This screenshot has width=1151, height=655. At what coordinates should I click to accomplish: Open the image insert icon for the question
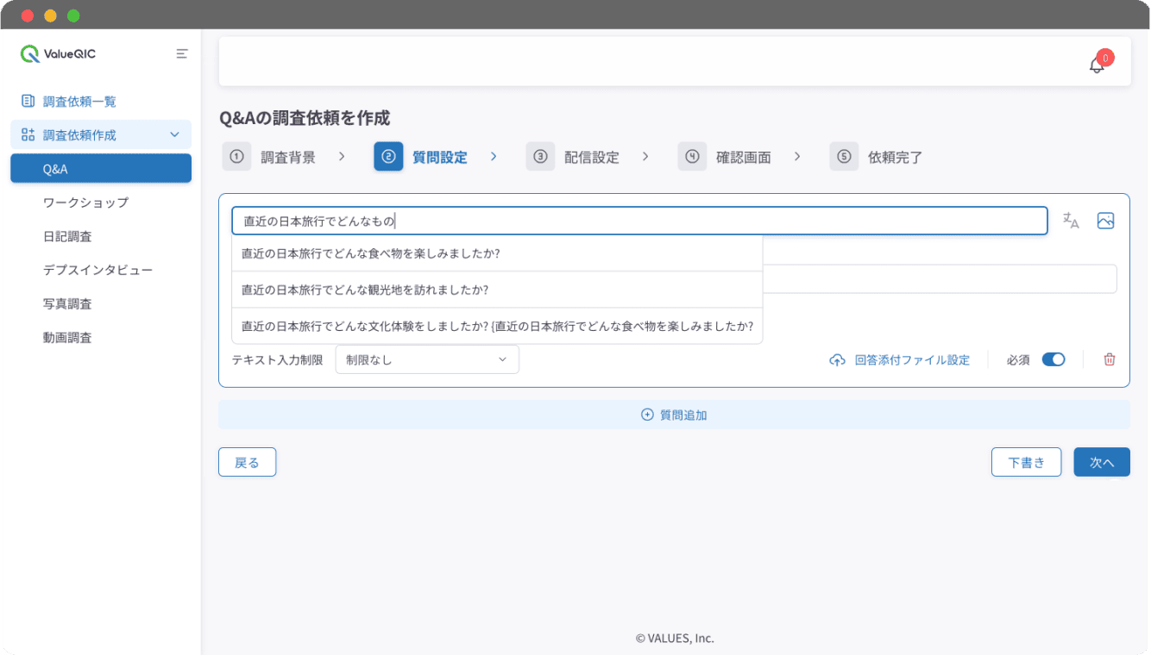click(x=1105, y=221)
